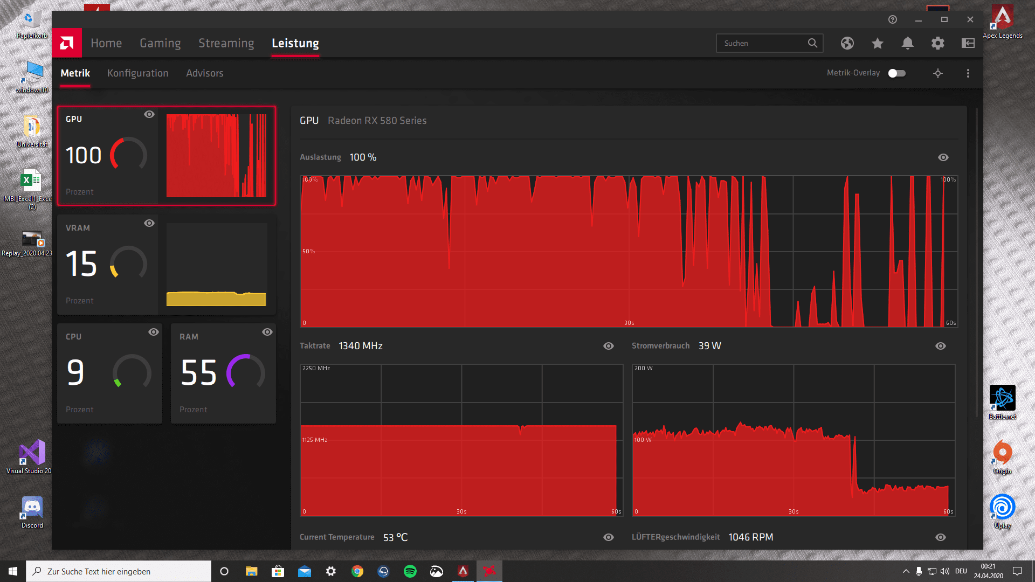1035x582 pixels.
Task: Click the AMD logo home icon
Action: [x=67, y=43]
